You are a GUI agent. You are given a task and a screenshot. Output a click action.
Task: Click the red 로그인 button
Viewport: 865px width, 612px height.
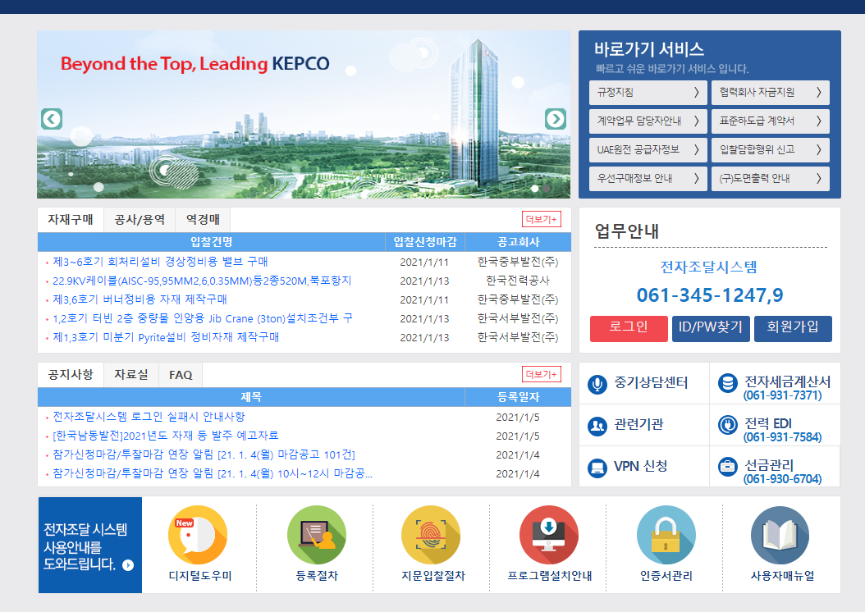click(x=629, y=329)
